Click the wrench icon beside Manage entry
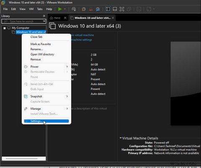The height and width of the screenshot is (168, 201). (x=26, y=109)
